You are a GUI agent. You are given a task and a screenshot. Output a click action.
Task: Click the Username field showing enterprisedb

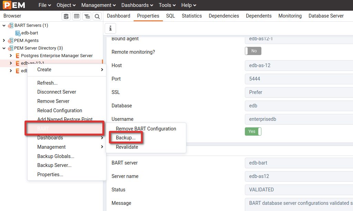click(x=299, y=119)
